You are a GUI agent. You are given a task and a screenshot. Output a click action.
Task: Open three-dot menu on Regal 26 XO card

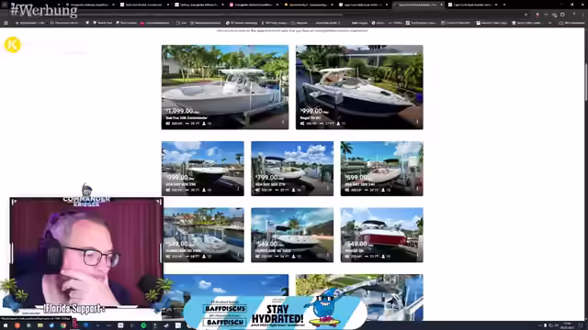click(417, 122)
